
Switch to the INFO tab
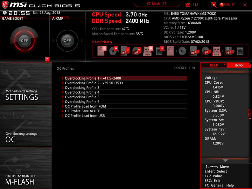click(x=239, y=65)
